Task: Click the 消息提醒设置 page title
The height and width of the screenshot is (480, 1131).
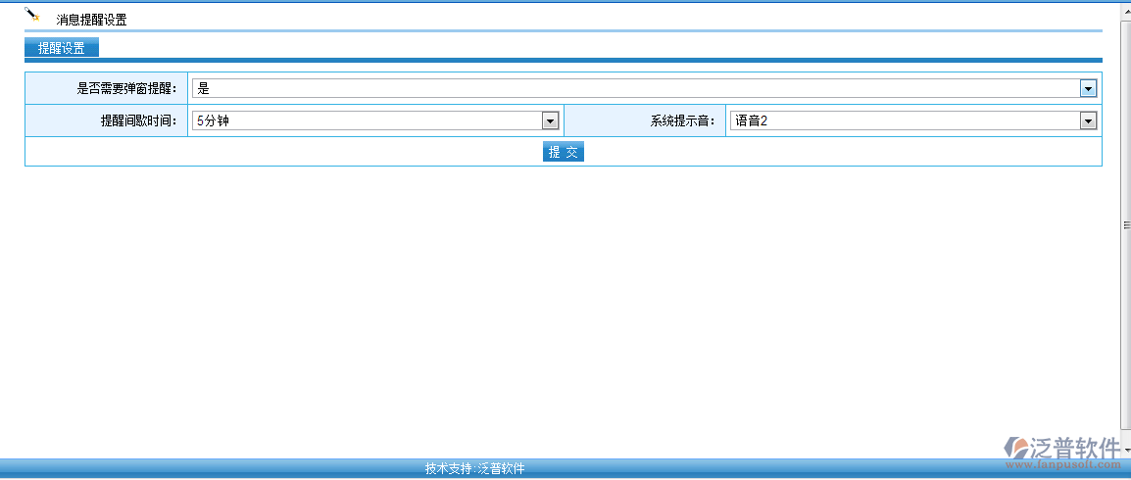Action: coord(91,21)
